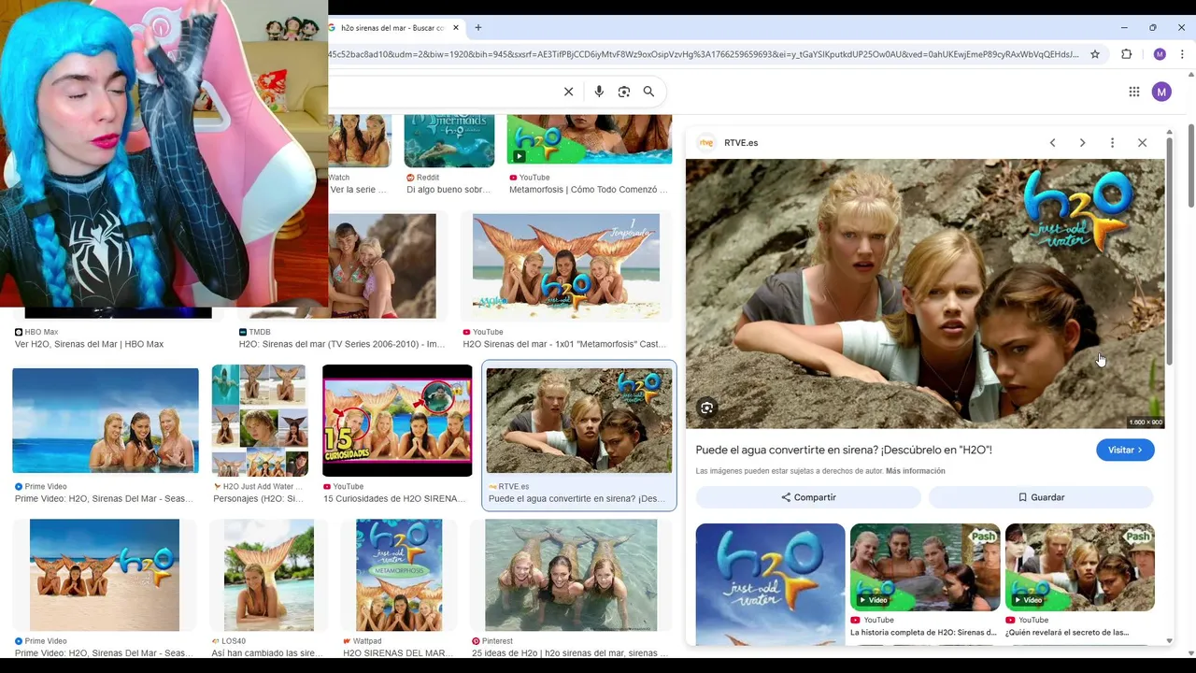Open Prime Video H2O logo tails thumbnail

[x=105, y=575]
